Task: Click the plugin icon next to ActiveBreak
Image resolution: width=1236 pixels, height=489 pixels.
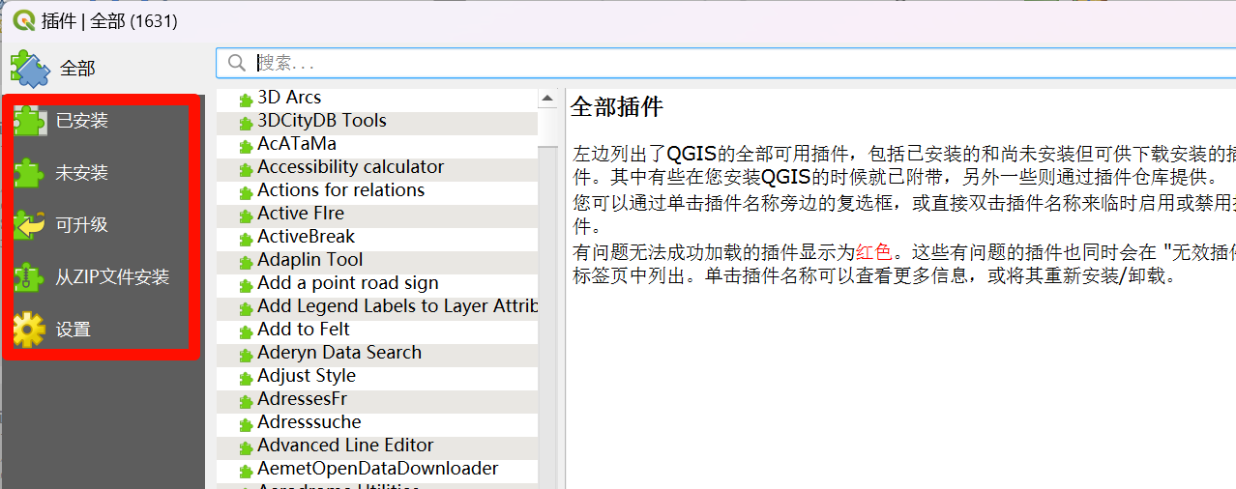Action: [x=246, y=239]
